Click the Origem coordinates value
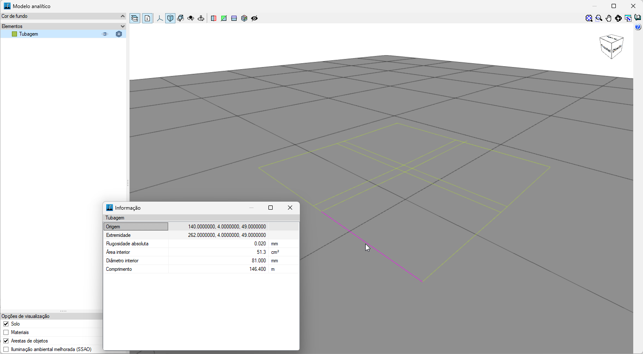The height and width of the screenshot is (354, 643). click(x=227, y=227)
